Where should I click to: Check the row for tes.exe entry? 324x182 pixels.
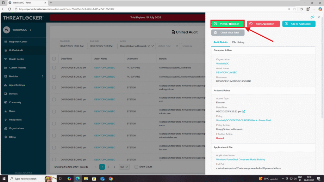click(x=54, y=148)
